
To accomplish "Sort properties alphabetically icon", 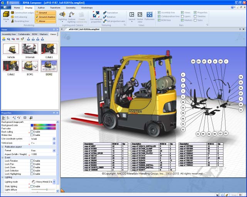I will click(x=8, y=118).
